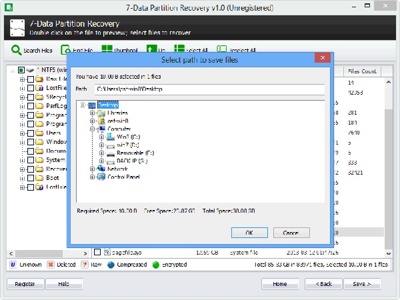
Task: Click the Files Count column header
Action: point(362,71)
